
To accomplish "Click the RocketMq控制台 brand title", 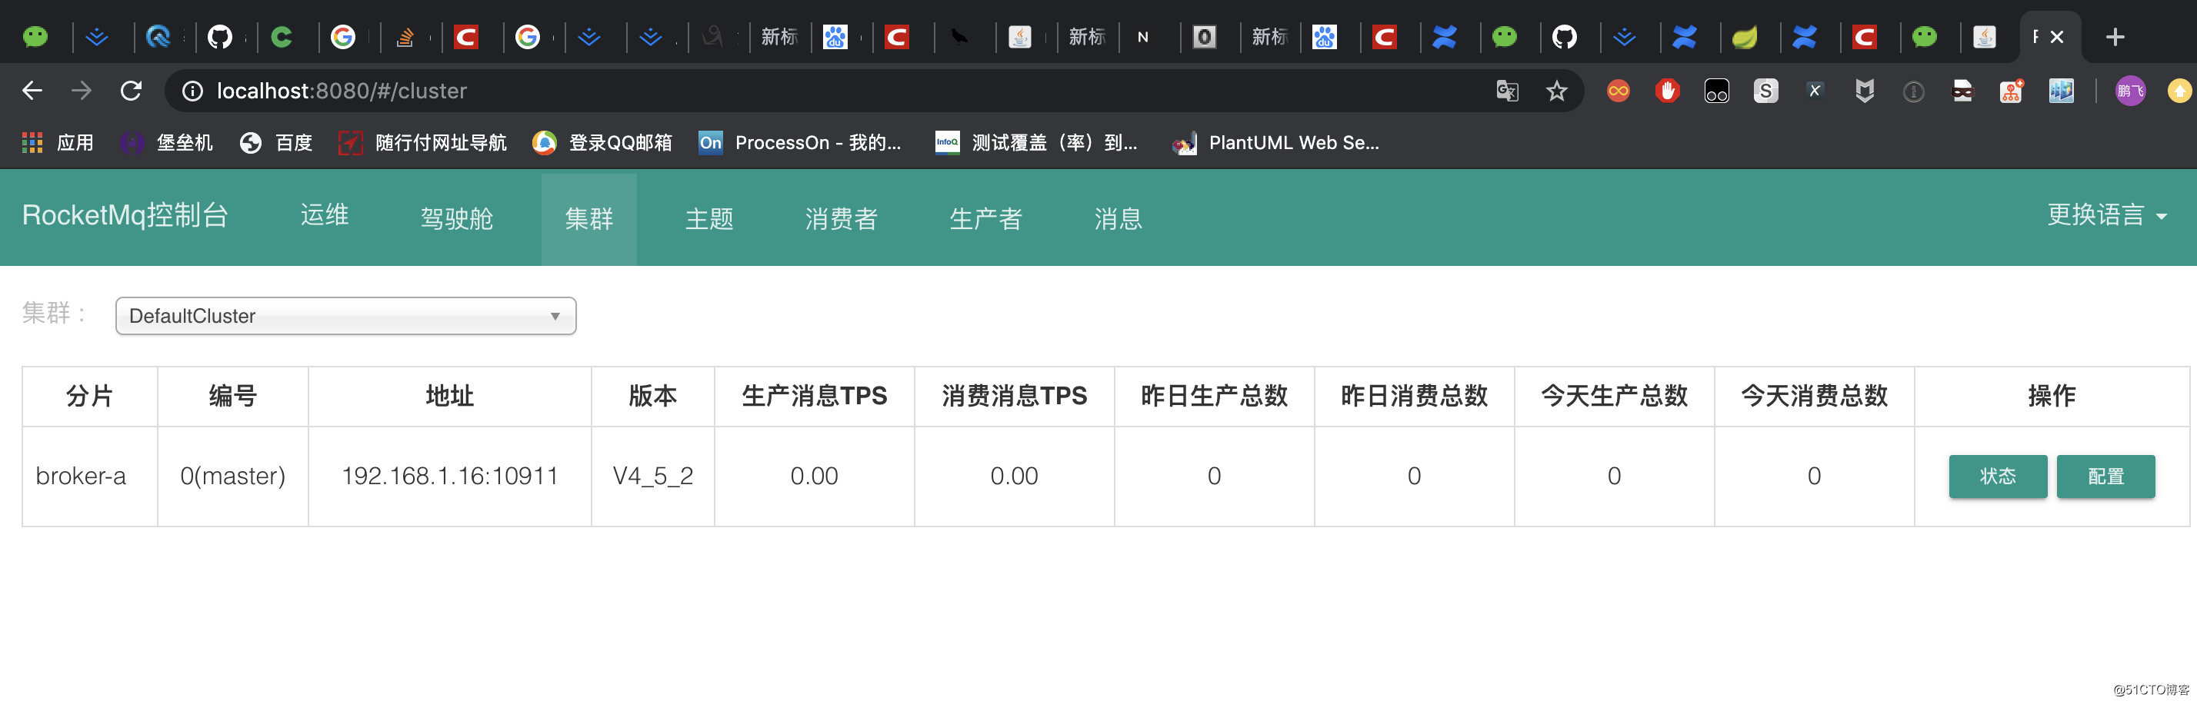I will (125, 216).
